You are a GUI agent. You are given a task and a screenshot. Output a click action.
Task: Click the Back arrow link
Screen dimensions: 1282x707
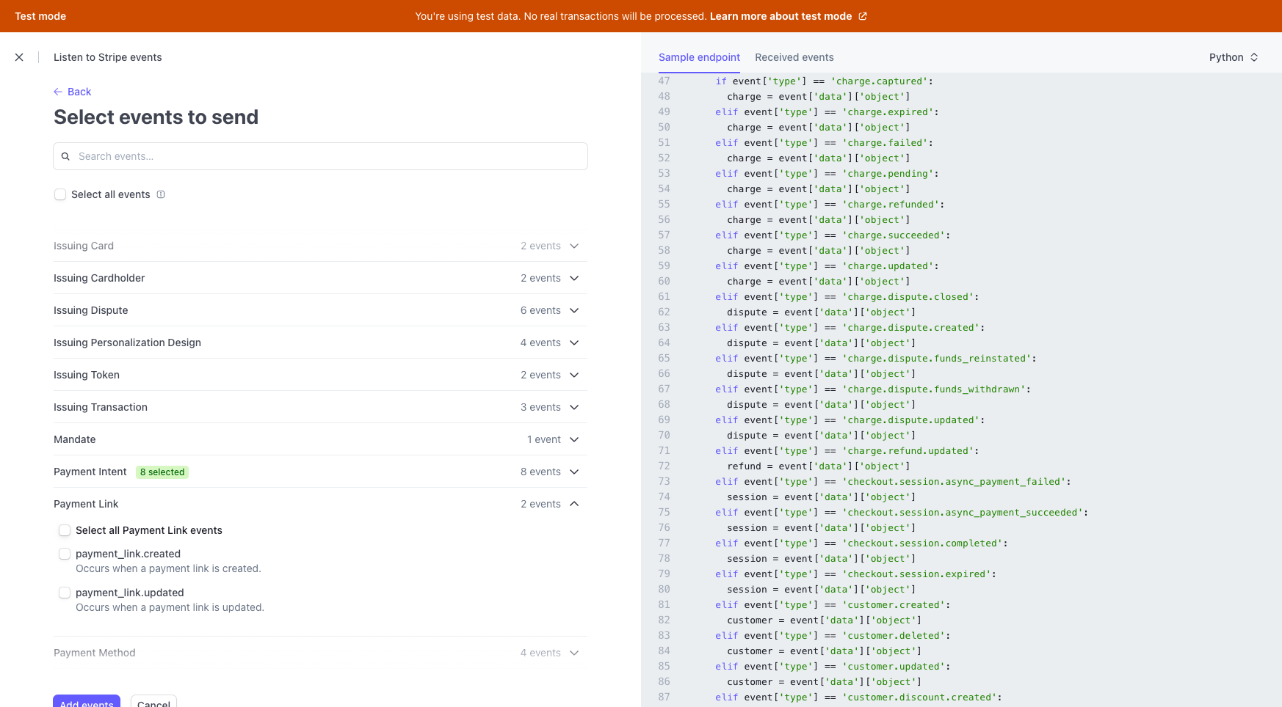[x=72, y=92]
